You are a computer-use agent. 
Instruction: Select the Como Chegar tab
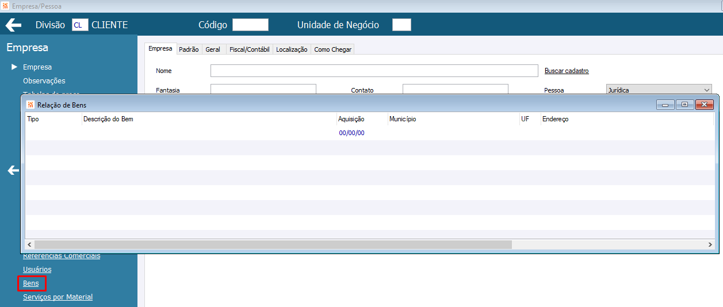tap(332, 49)
